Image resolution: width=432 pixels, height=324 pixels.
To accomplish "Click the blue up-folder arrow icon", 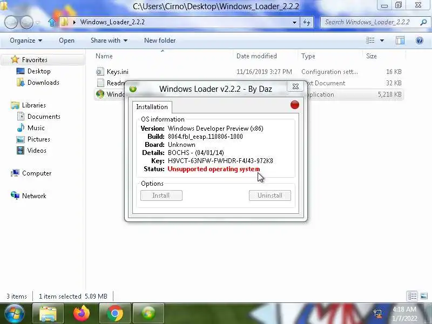I will pos(51,22).
